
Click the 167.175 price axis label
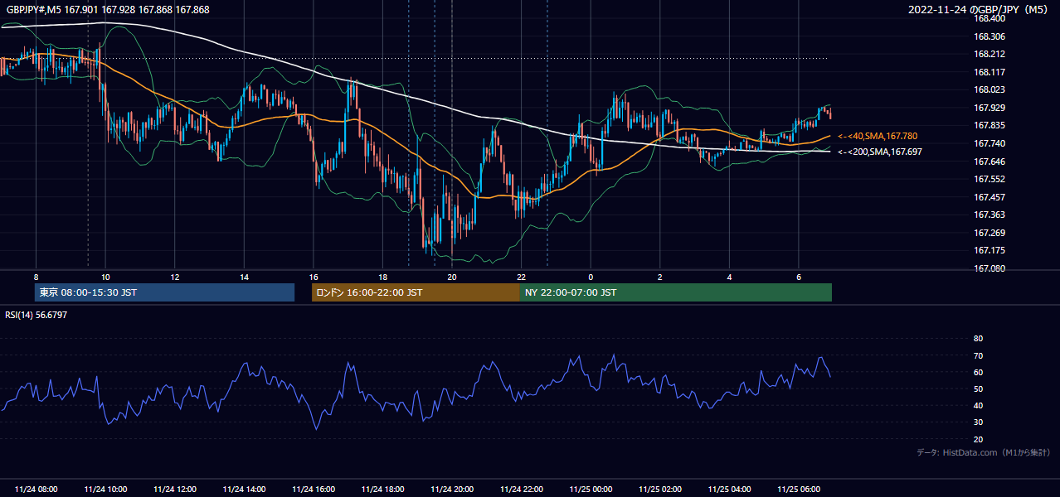[989, 250]
